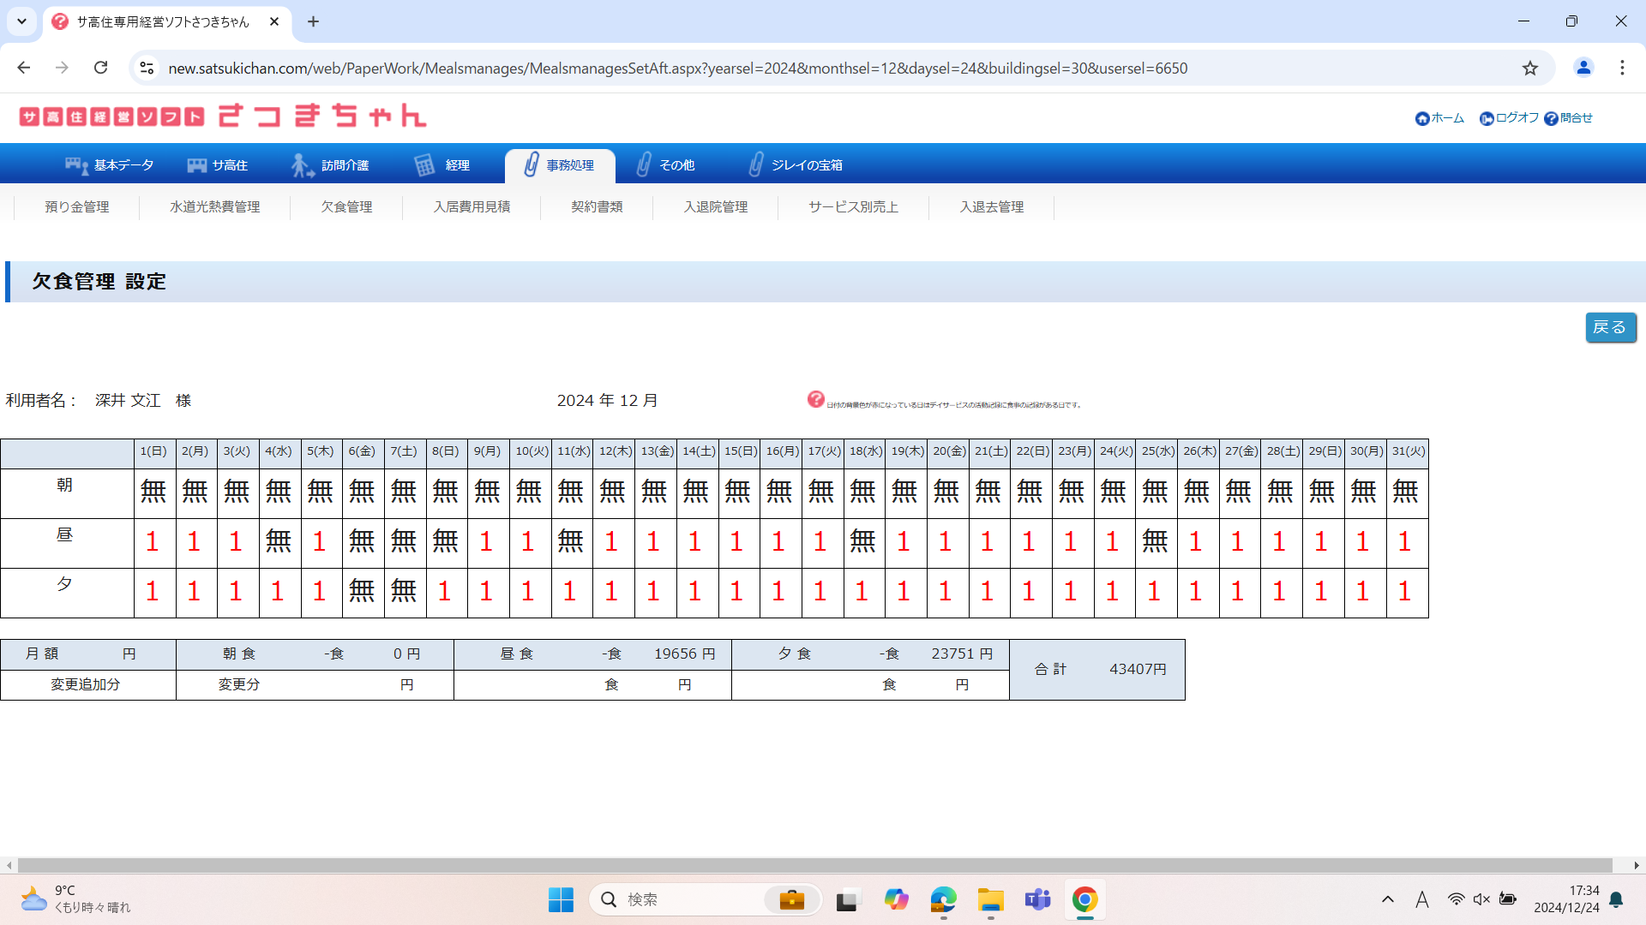Bookmark this page with star icon
Viewport: 1646px width, 925px height.
(1530, 69)
